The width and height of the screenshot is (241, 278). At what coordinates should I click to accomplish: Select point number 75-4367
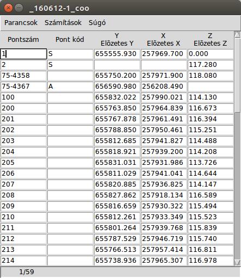pyautogui.click(x=23, y=87)
